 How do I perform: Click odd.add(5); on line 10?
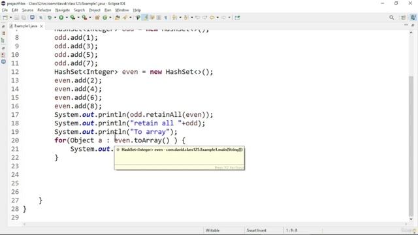tap(76, 55)
